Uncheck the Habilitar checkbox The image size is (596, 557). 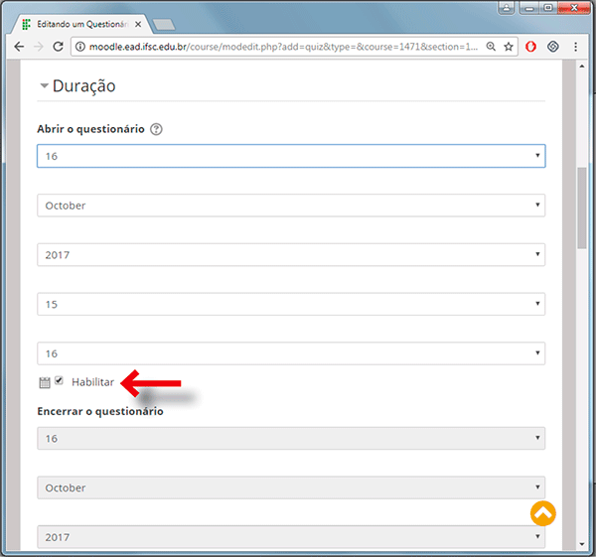click(x=60, y=381)
